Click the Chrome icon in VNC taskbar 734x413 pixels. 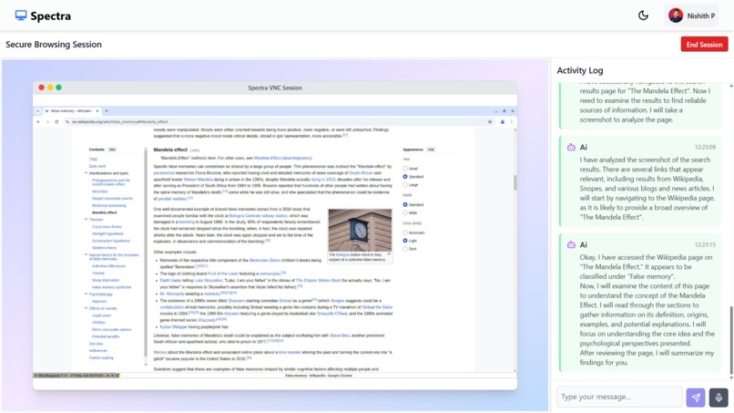(118, 376)
